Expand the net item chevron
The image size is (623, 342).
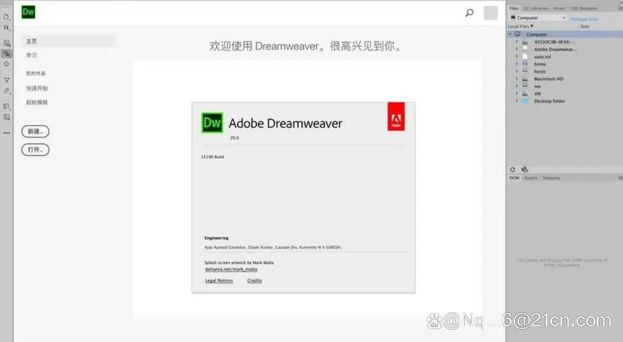pyautogui.click(x=516, y=86)
